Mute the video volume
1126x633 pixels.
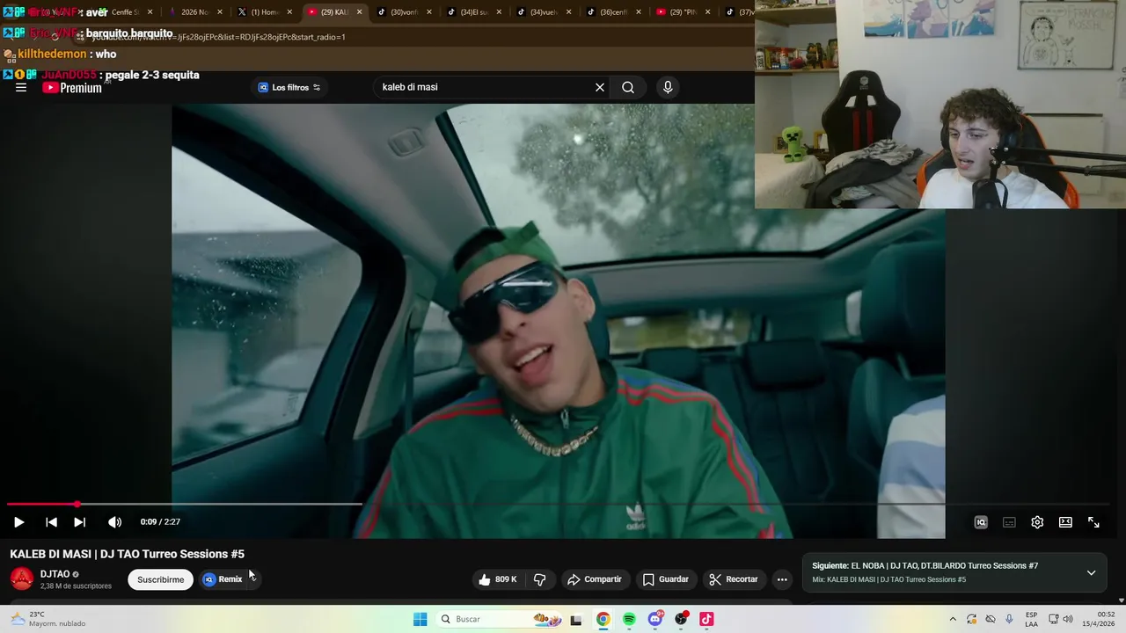(114, 522)
